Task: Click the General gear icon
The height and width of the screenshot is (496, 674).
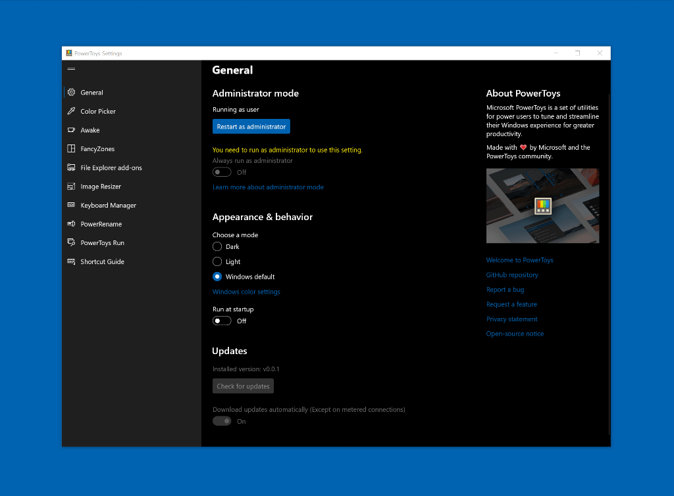Action: coord(71,92)
